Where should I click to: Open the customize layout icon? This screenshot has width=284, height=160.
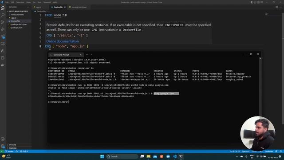262,2
